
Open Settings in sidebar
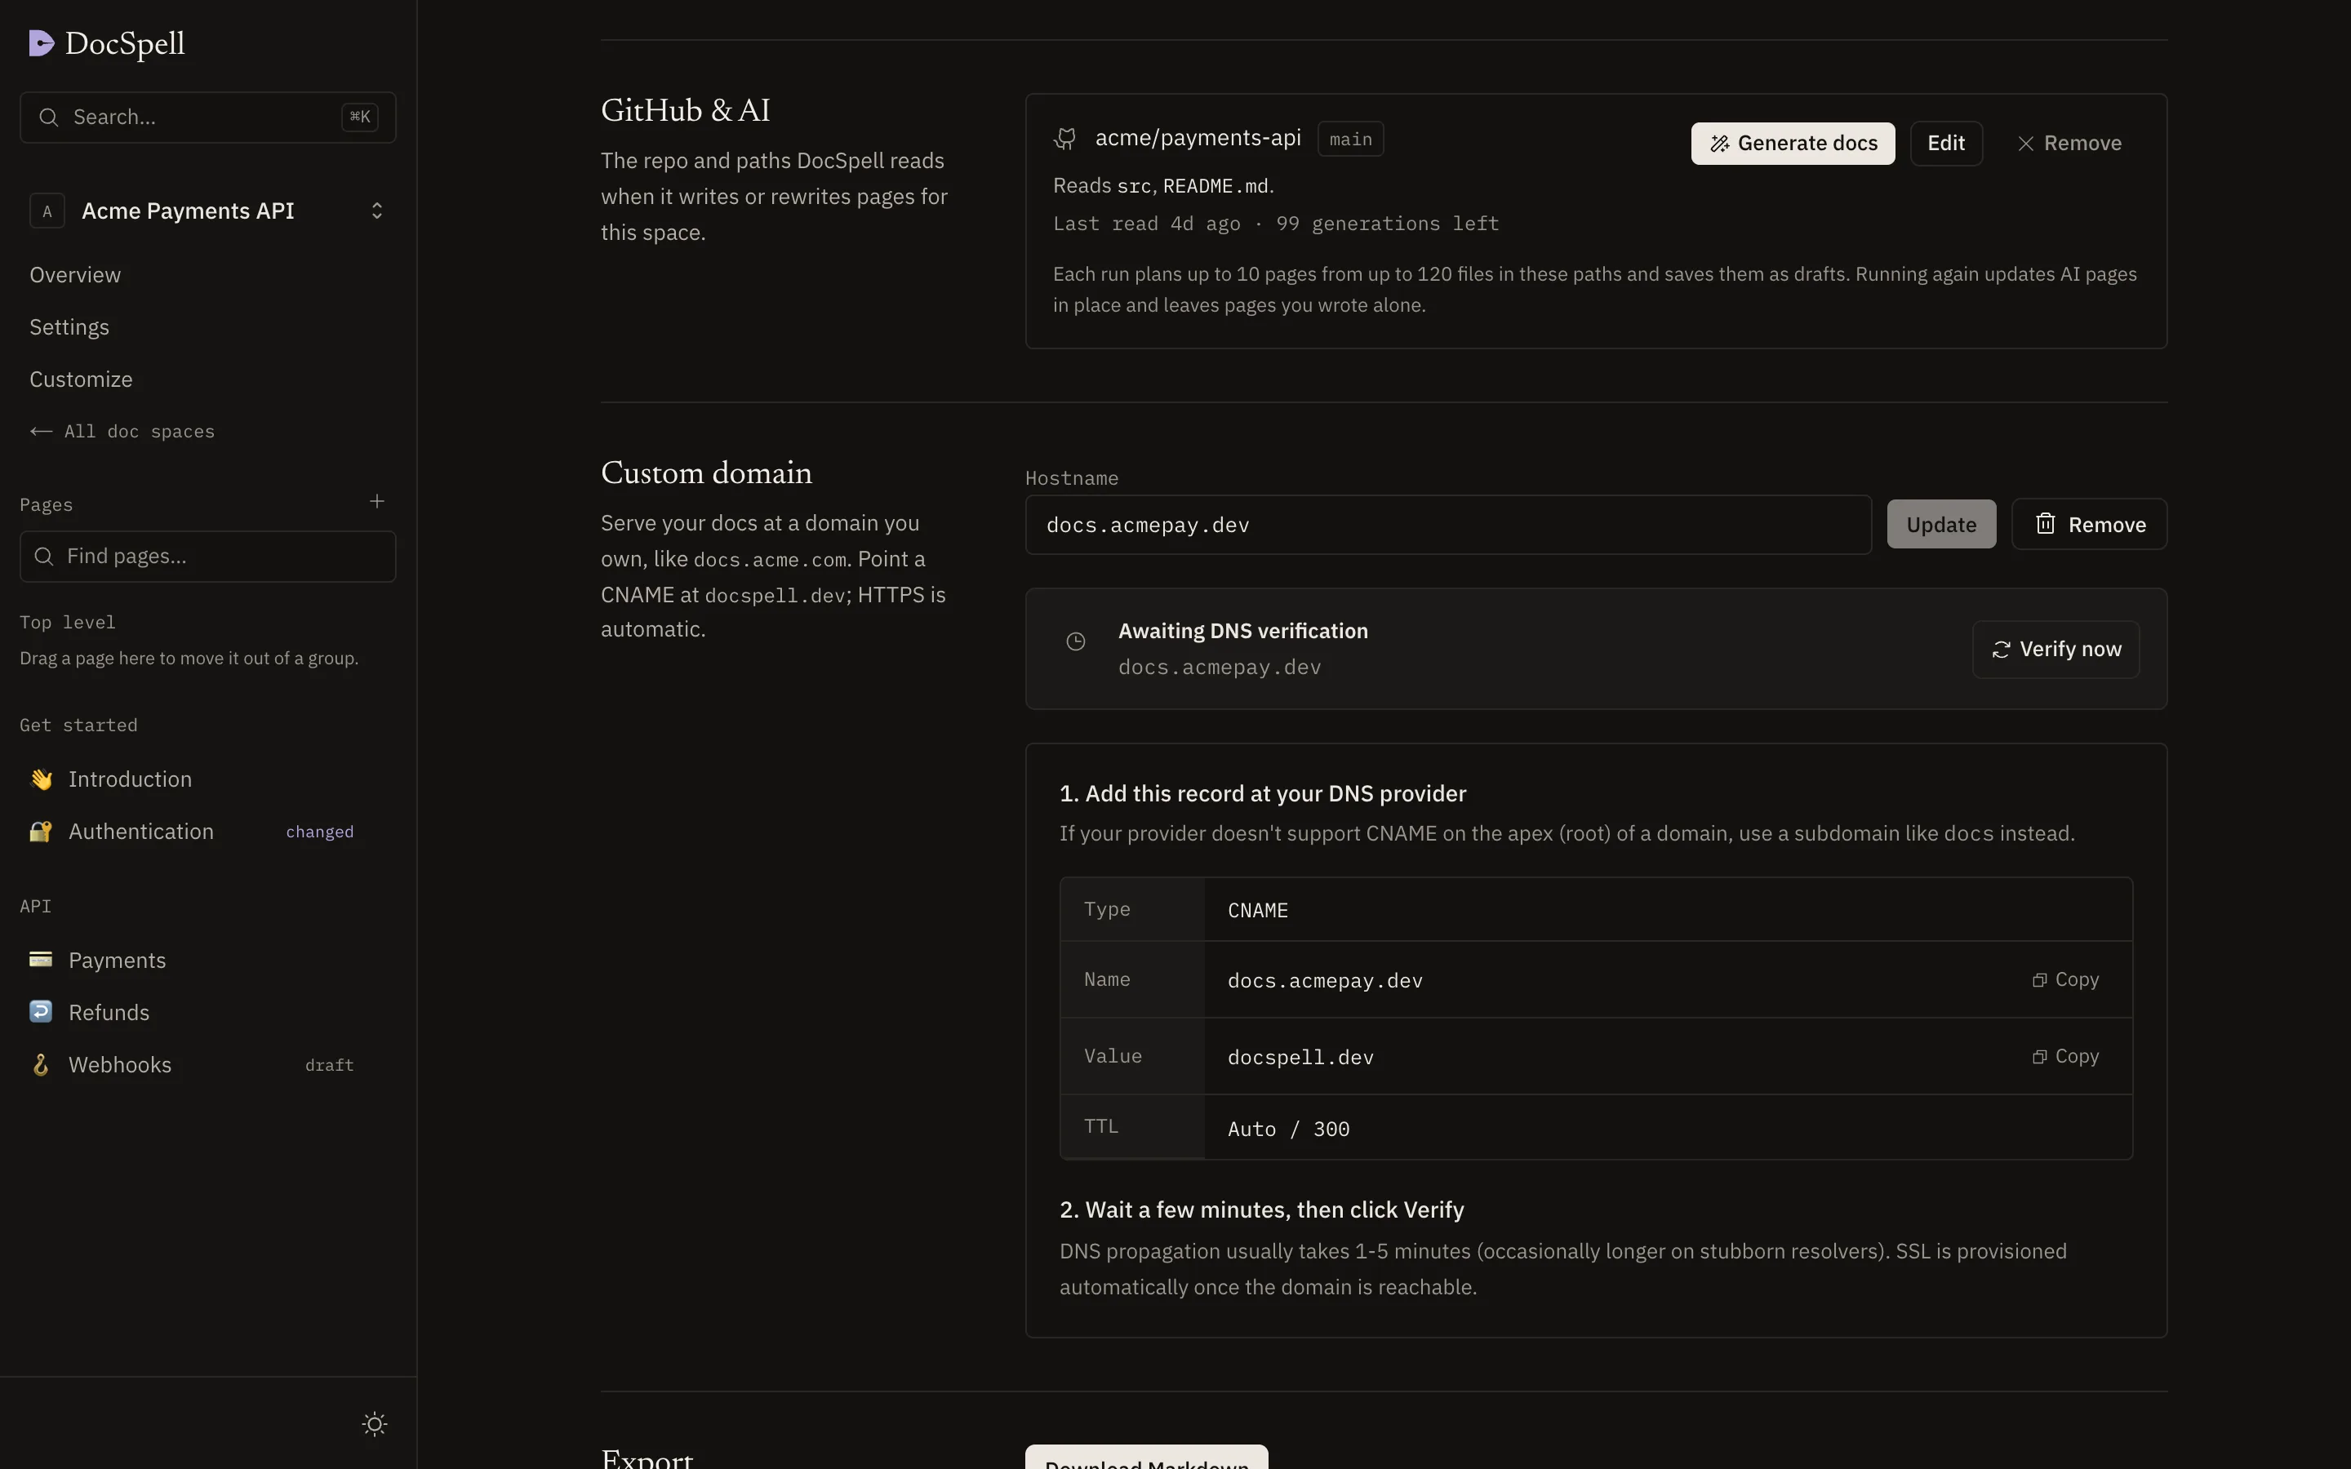point(69,327)
